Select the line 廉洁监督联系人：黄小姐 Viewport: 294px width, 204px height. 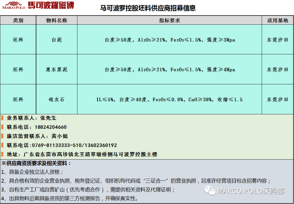tap(37, 136)
